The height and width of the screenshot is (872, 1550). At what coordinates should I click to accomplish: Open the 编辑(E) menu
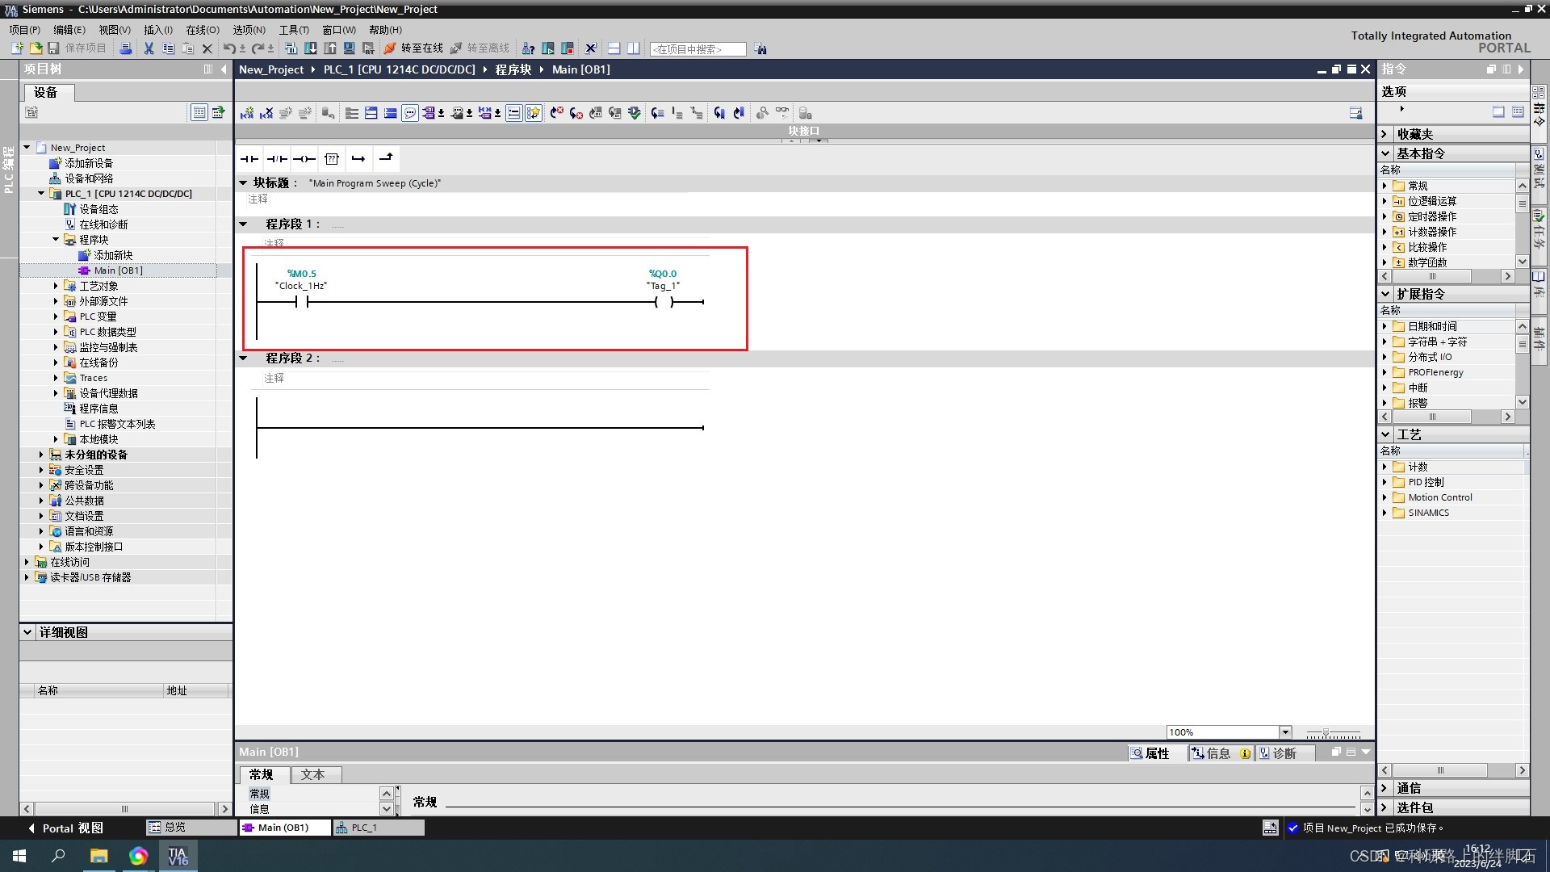(69, 30)
